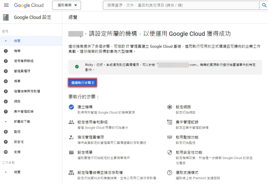Screen dimensions: 268x184
Task: Click the 啟用監控功能 step title
Action: click(187, 137)
